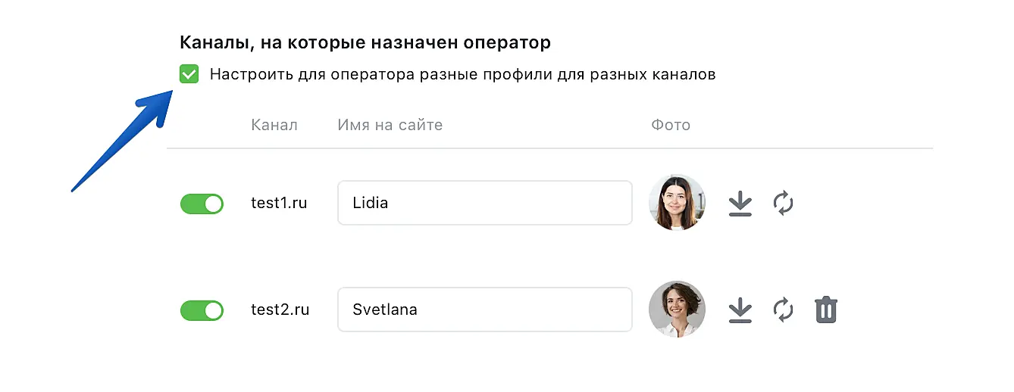The image size is (1014, 392).
Task: Click the «Настроить для оператора разные профили» label text
Action: pos(462,75)
